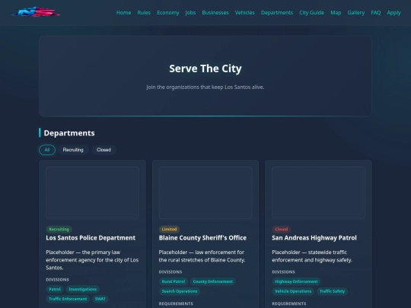The image size is (411, 308).
Task: Click the County Enforcement tag
Action: (212, 281)
